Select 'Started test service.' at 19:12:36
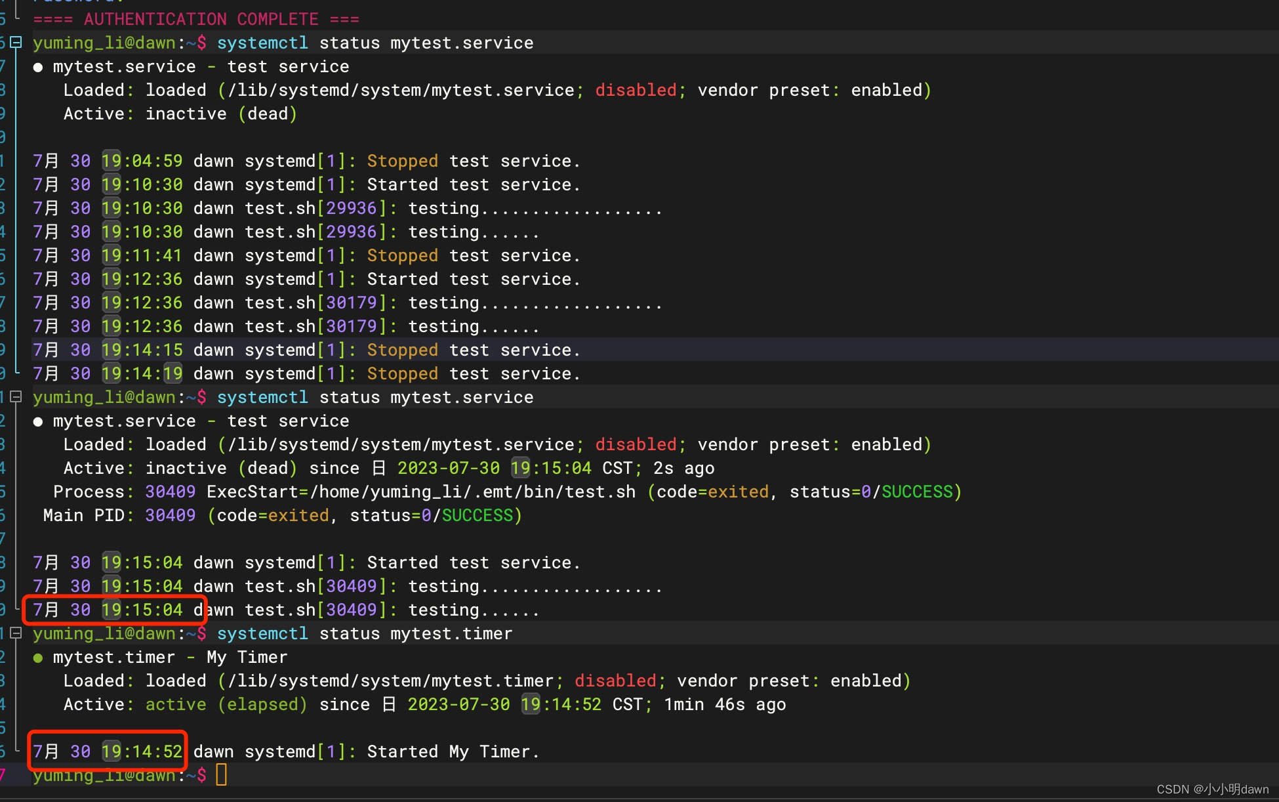This screenshot has width=1279, height=802. pyautogui.click(x=474, y=279)
